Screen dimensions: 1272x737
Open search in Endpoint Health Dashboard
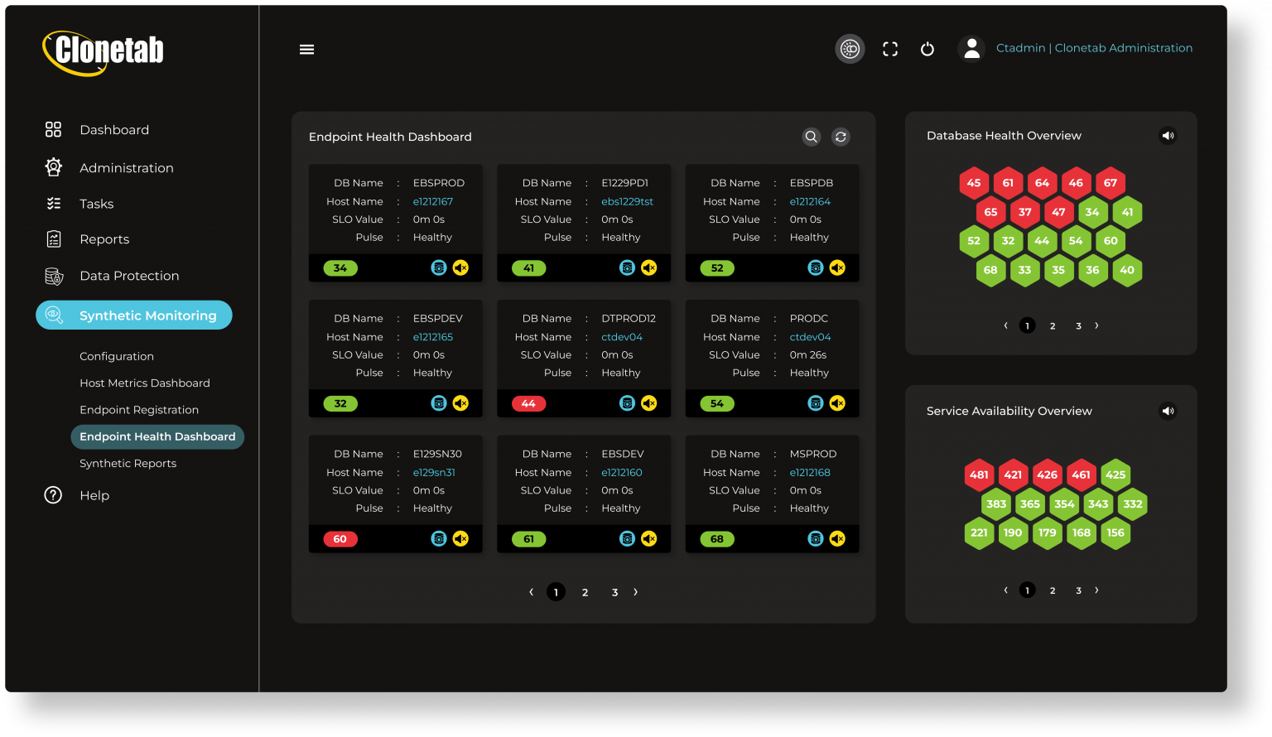tap(811, 137)
